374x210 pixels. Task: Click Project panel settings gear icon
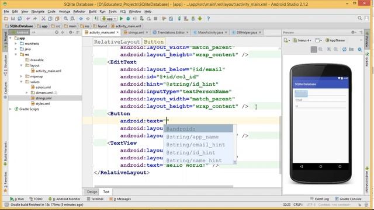(71, 32)
